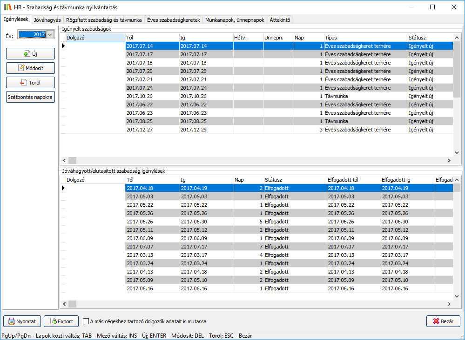This screenshot has width=465, height=340.
Task: Sort by the Típus column header
Action: tap(365, 37)
